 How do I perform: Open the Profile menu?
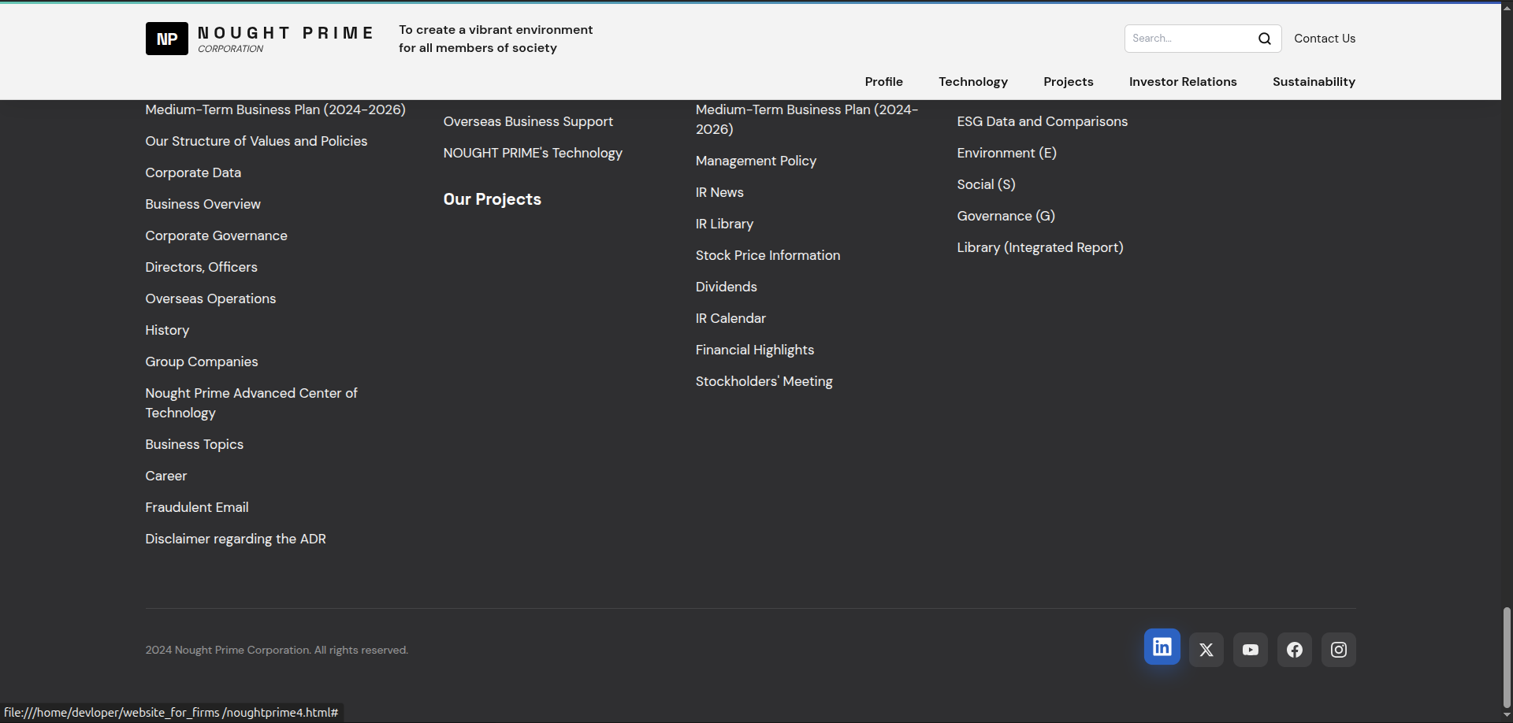pos(883,82)
